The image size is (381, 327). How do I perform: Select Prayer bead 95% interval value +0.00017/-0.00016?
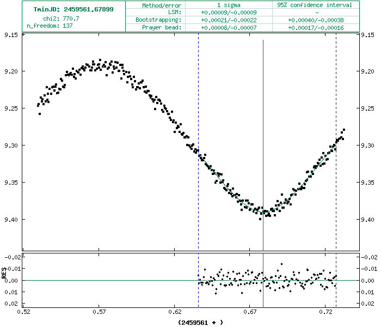point(314,26)
